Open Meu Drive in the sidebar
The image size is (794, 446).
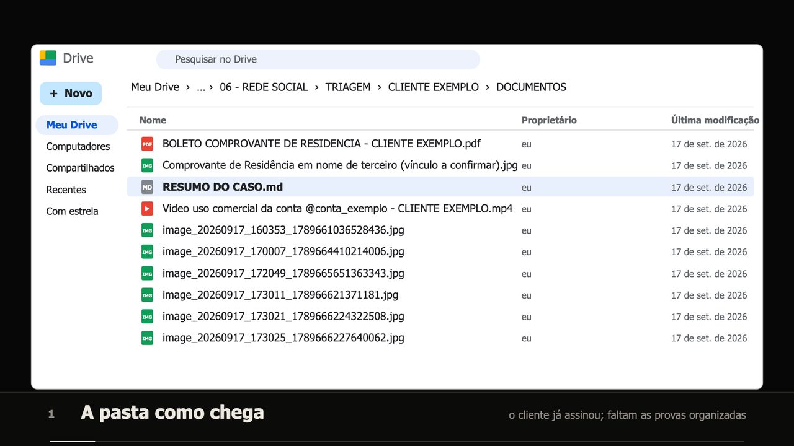click(x=77, y=125)
